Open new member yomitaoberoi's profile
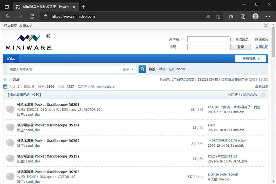Viewport: 276px width, 184px height. tap(106, 86)
